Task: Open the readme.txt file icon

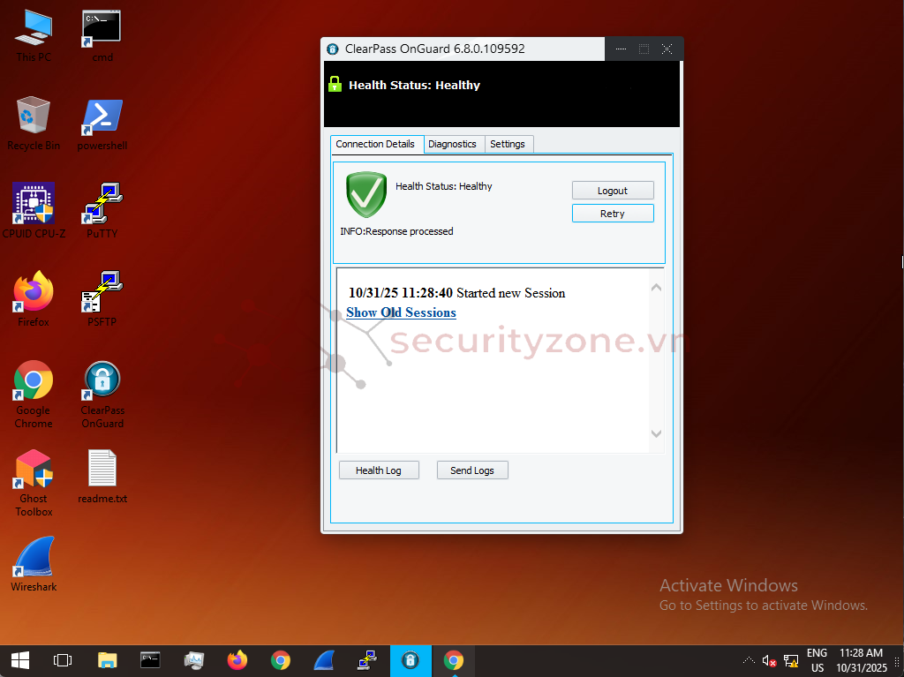Action: coord(102,470)
